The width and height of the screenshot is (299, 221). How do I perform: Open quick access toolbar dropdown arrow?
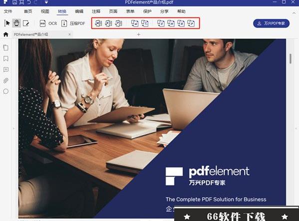click(x=46, y=2)
